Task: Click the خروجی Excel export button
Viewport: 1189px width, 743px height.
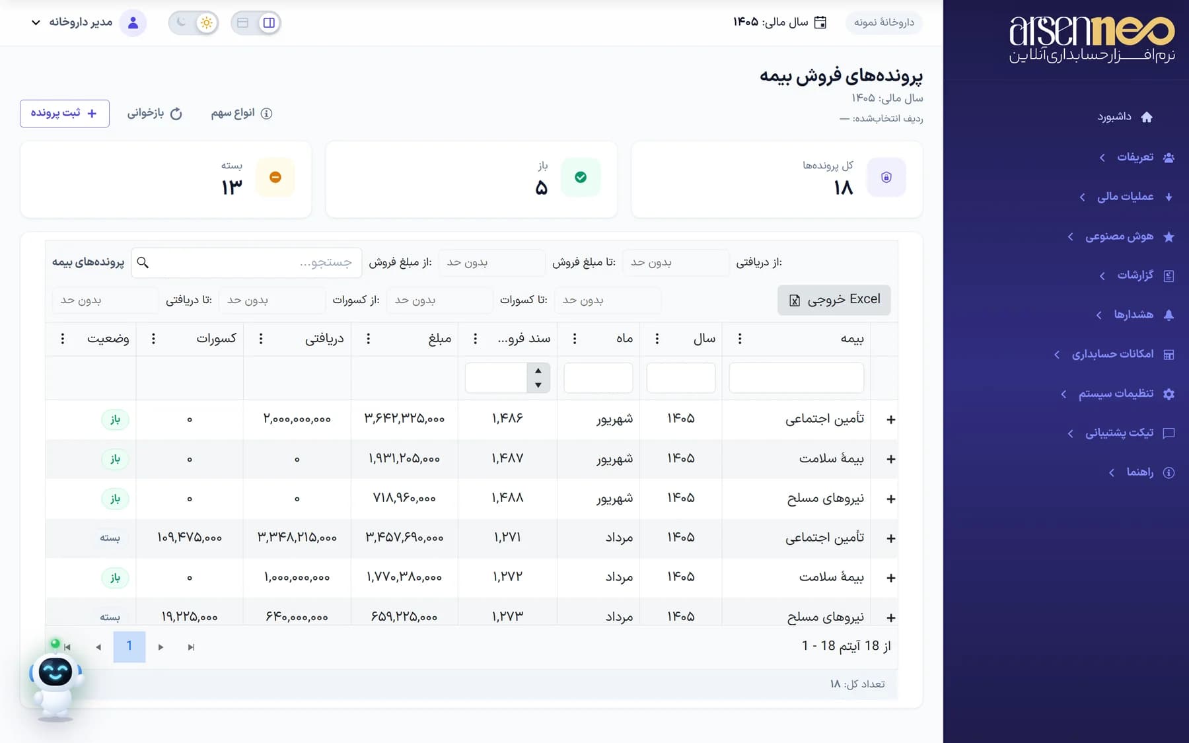Action: point(834,300)
